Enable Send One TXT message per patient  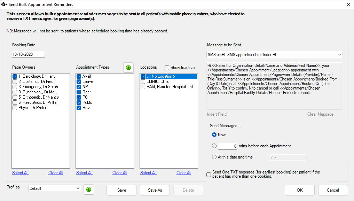click(x=209, y=175)
